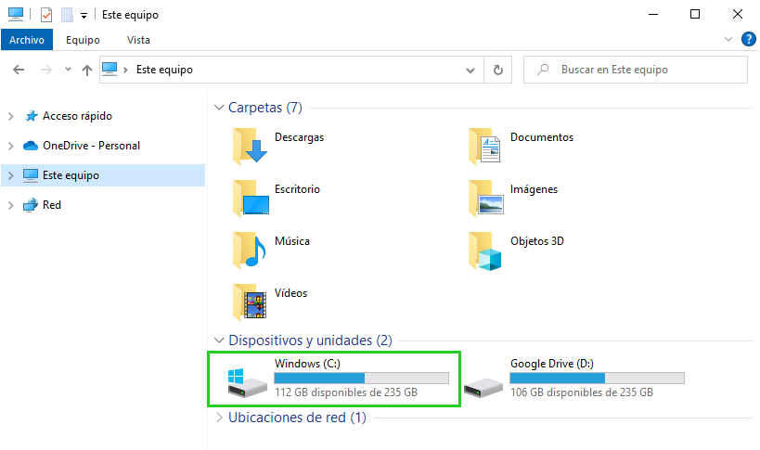This screenshot has height=450, width=760.
Task: Select the Escritorio folder icon
Action: (x=251, y=198)
